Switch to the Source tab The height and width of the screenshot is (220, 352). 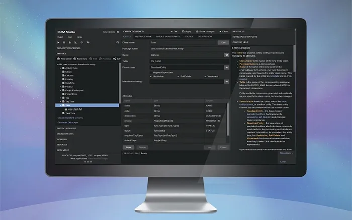click(189, 37)
